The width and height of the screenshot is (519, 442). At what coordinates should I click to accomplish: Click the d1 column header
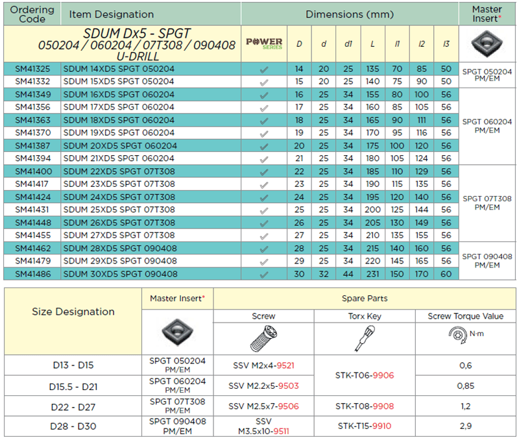[348, 43]
